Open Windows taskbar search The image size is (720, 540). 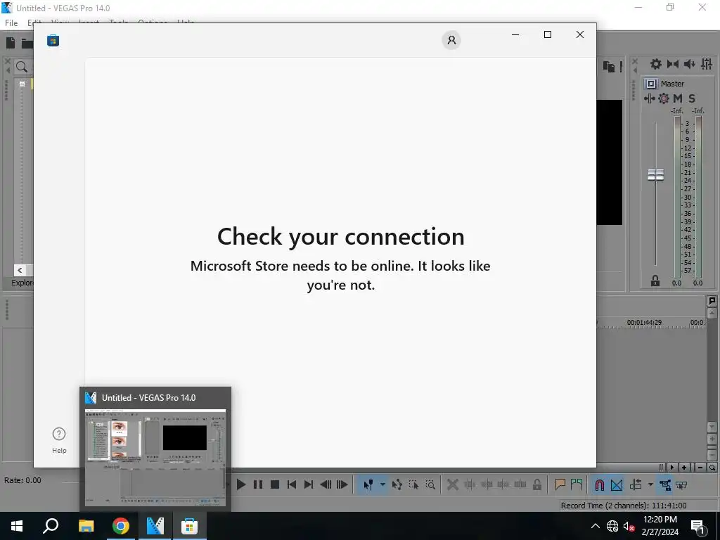point(51,526)
